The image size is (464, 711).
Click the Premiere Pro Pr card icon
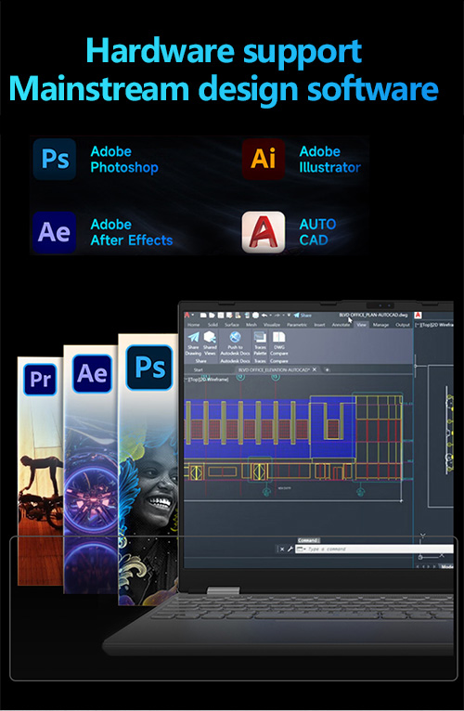click(x=40, y=379)
